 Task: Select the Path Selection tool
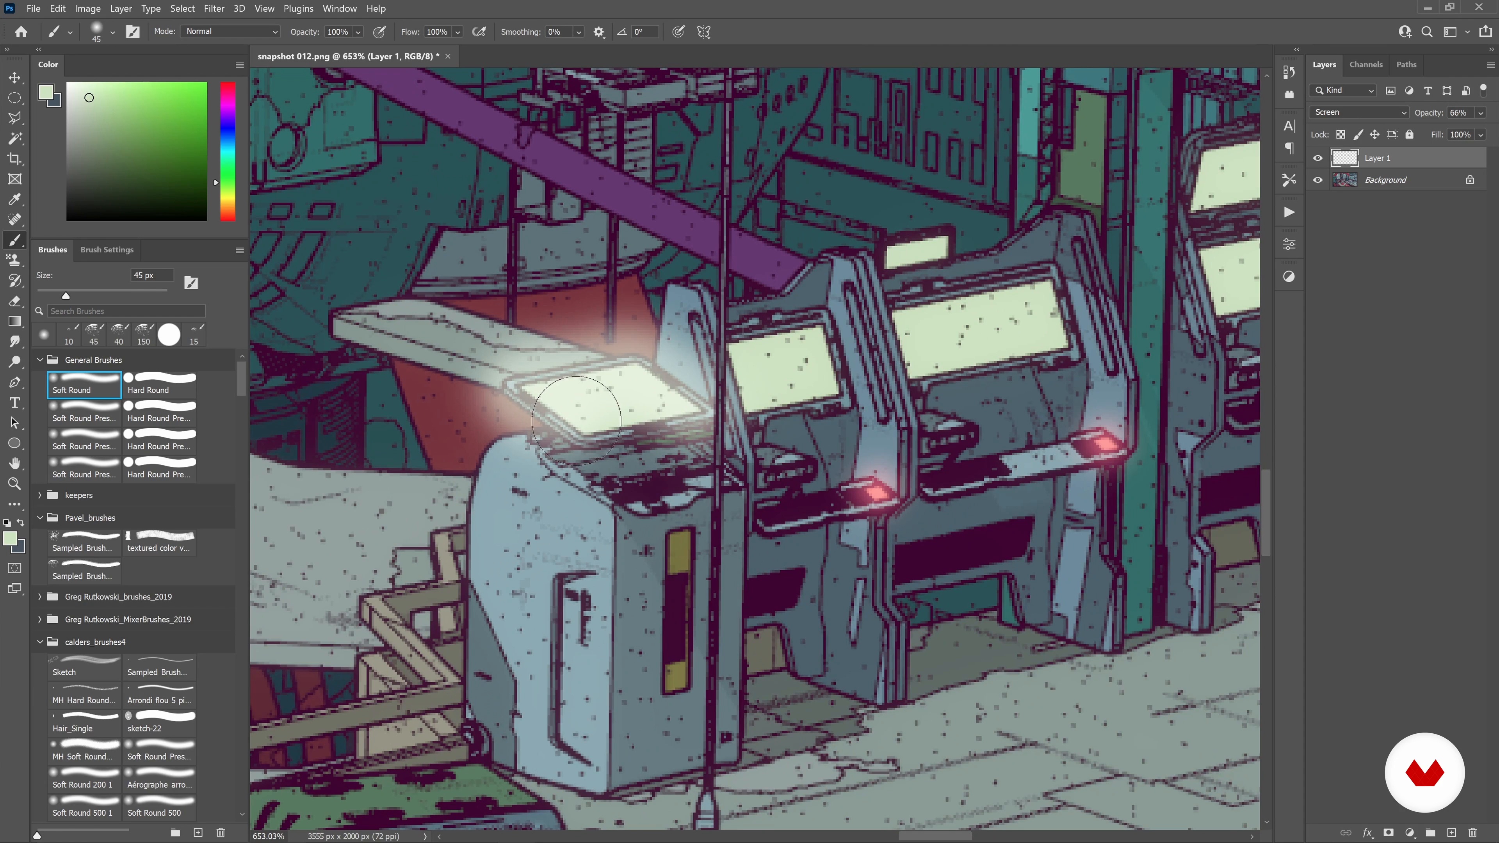coord(15,423)
